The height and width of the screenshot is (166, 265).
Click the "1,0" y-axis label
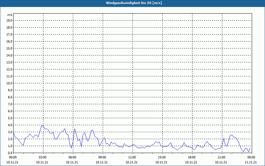coord(10,146)
